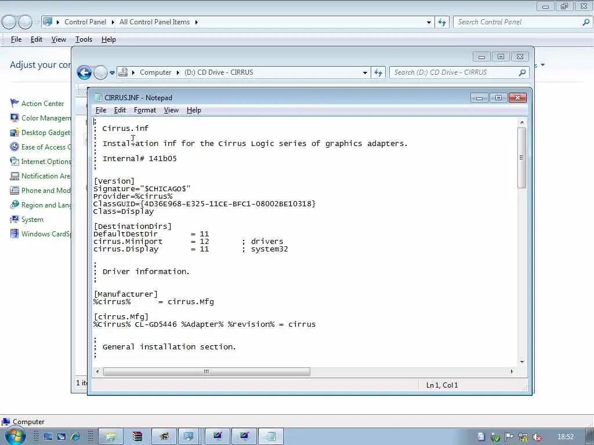
Task: Click Back arrow in CD Drive window
Action: [x=84, y=72]
